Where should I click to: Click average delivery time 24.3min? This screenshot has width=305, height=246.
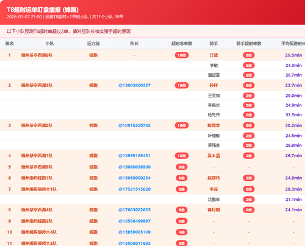(x=293, y=65)
